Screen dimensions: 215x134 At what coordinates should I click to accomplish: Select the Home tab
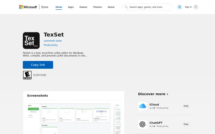coord(59,7)
